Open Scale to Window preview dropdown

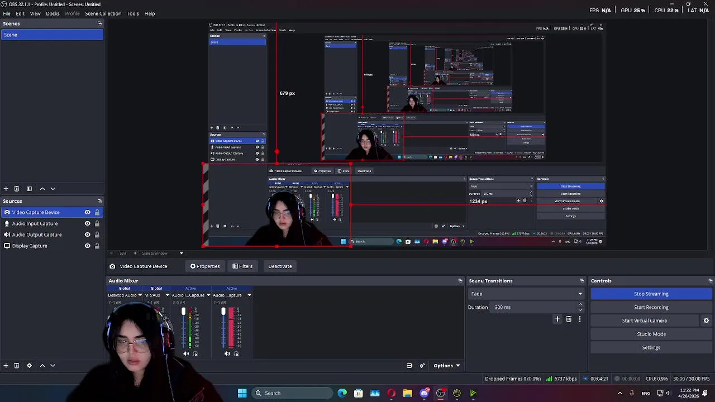163,253
